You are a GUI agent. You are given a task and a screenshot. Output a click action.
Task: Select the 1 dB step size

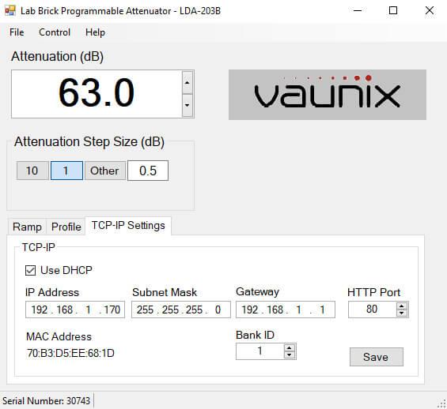tap(66, 171)
